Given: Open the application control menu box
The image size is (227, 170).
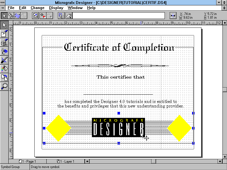Looking at the screenshot, I should (x=3, y=3).
